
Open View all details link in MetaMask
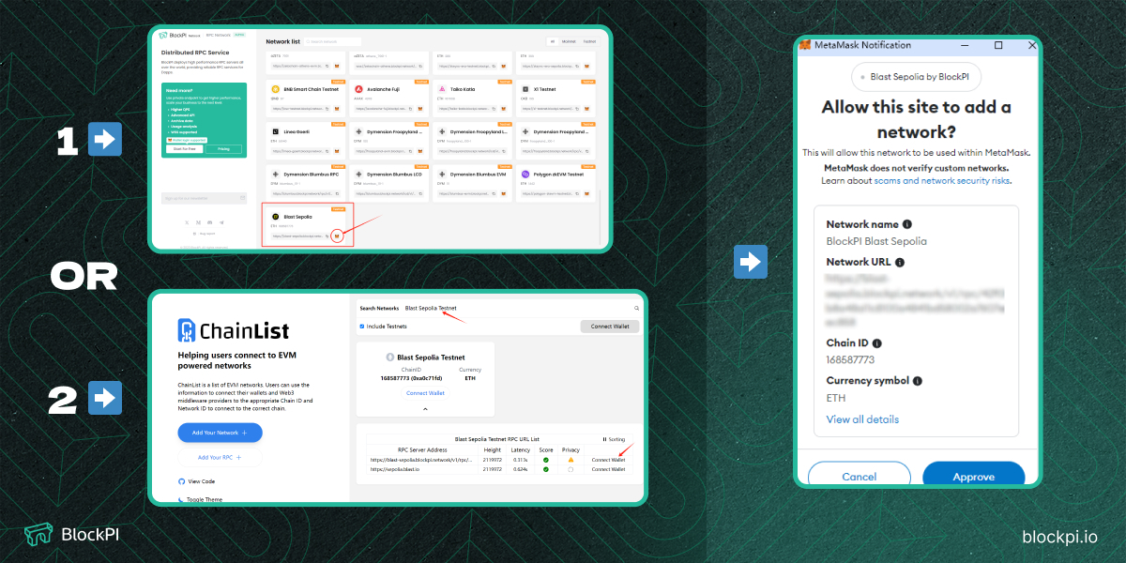(x=862, y=419)
